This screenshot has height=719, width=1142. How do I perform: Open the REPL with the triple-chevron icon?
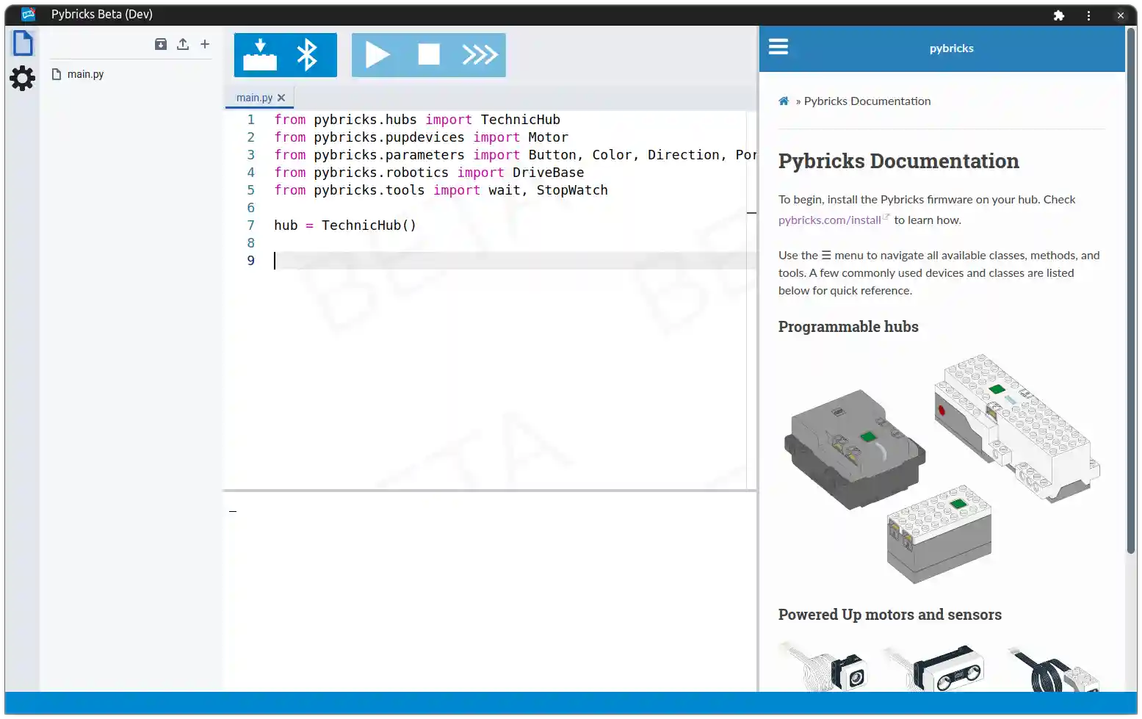479,54
